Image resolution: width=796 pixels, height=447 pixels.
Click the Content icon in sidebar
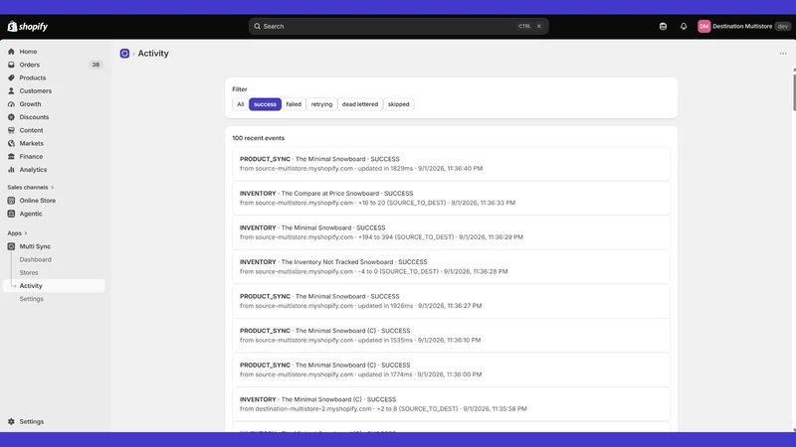[x=11, y=130]
